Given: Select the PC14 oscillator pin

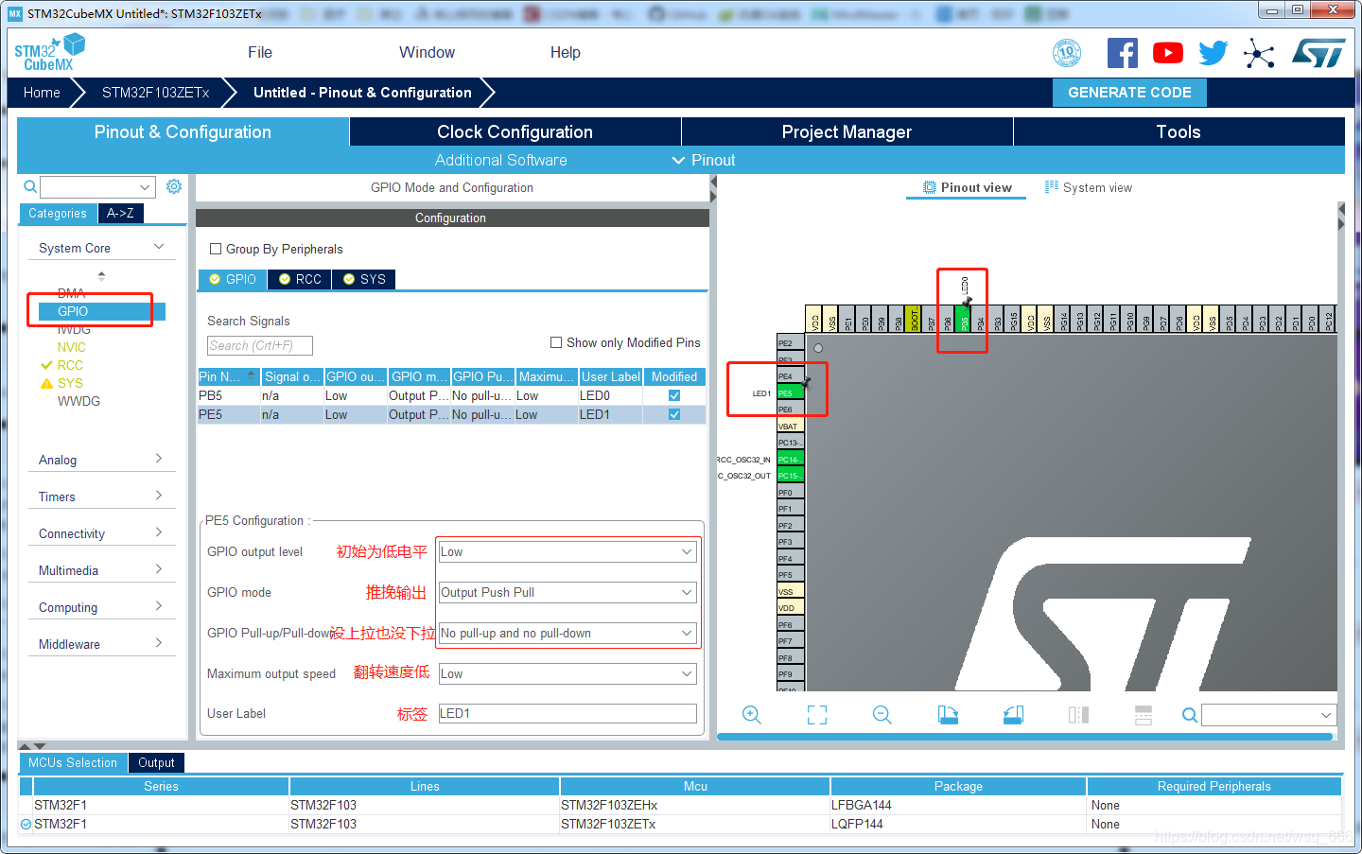Looking at the screenshot, I should 790,460.
